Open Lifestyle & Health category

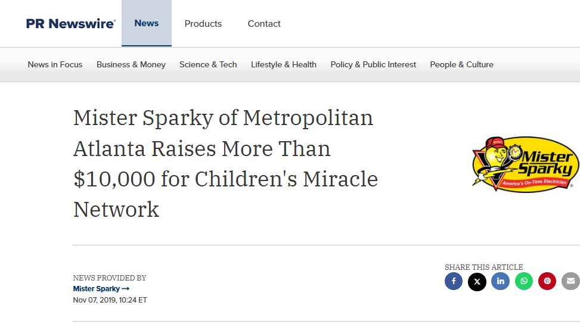(x=284, y=64)
